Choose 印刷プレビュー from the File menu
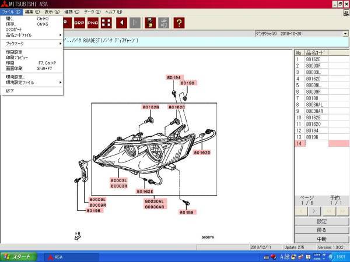The width and height of the screenshot is (350, 262). click(17, 58)
